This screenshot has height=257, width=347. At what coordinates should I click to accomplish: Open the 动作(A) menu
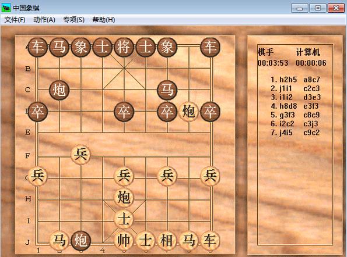[44, 20]
